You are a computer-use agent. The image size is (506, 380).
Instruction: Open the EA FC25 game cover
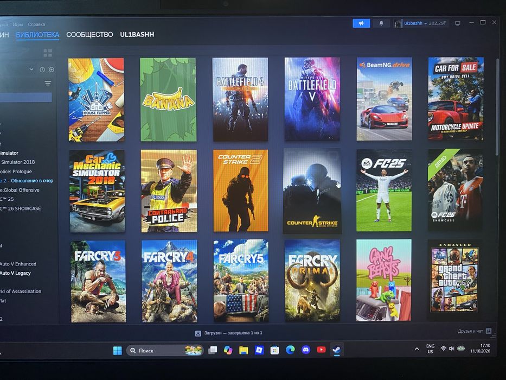point(383,191)
